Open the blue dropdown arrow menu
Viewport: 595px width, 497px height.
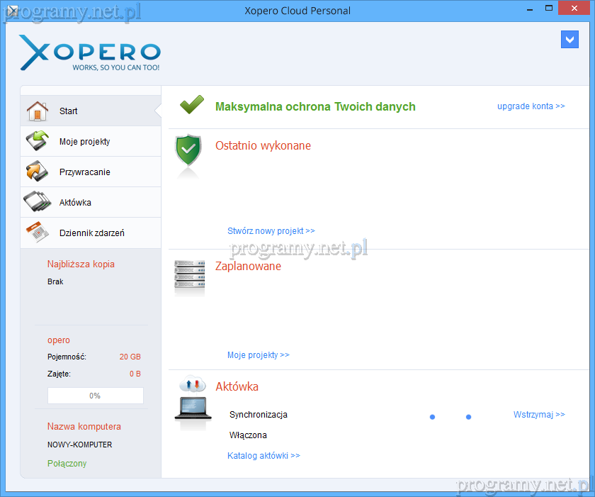click(x=569, y=40)
